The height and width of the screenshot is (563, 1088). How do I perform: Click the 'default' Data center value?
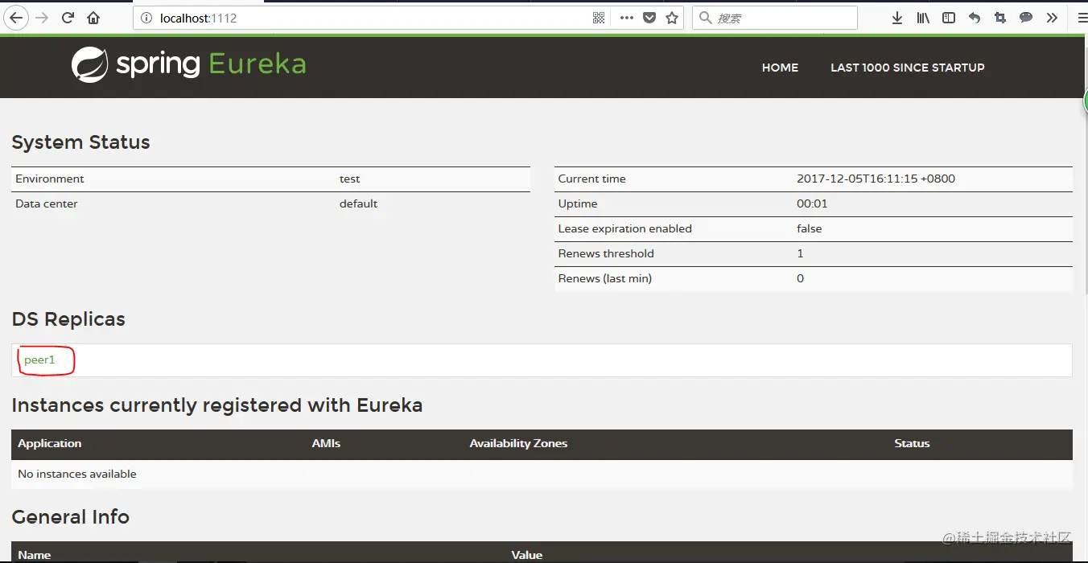(358, 203)
